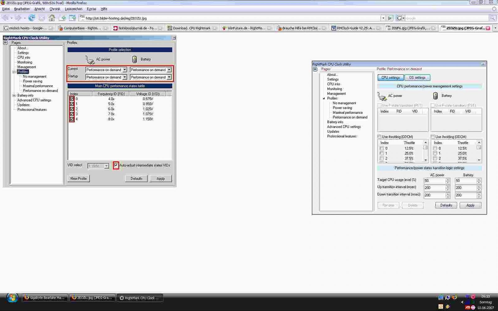Switch to the RMClock-Guide V2.25 tab
The image size is (498, 311).
356,28
